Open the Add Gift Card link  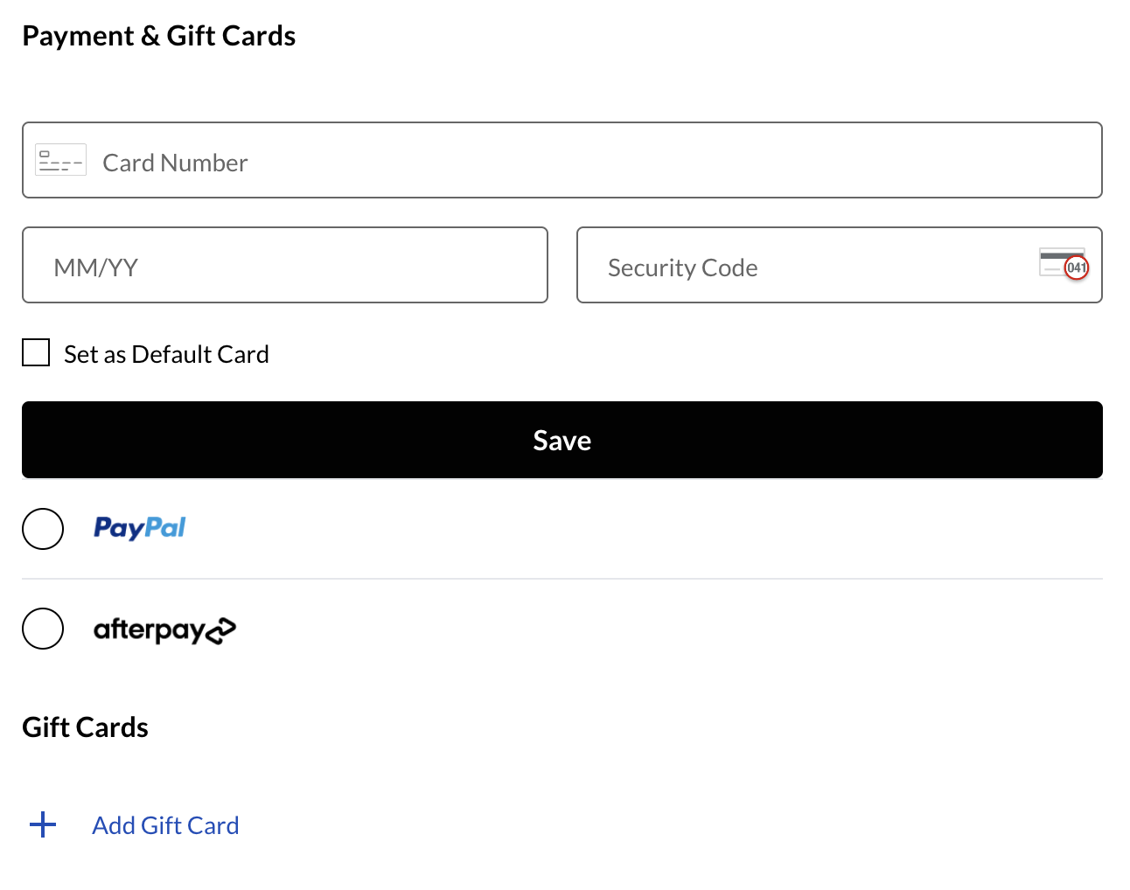coord(165,825)
